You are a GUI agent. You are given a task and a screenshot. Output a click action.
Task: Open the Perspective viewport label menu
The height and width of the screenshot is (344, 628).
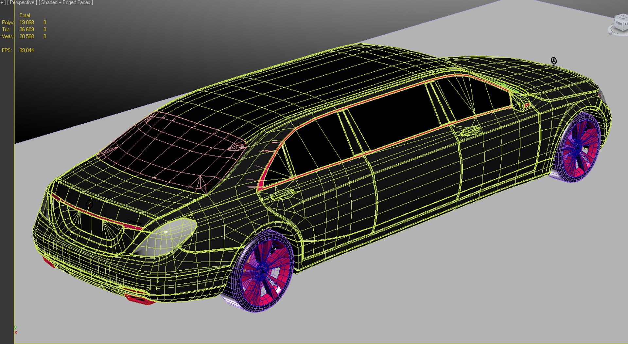point(22,3)
